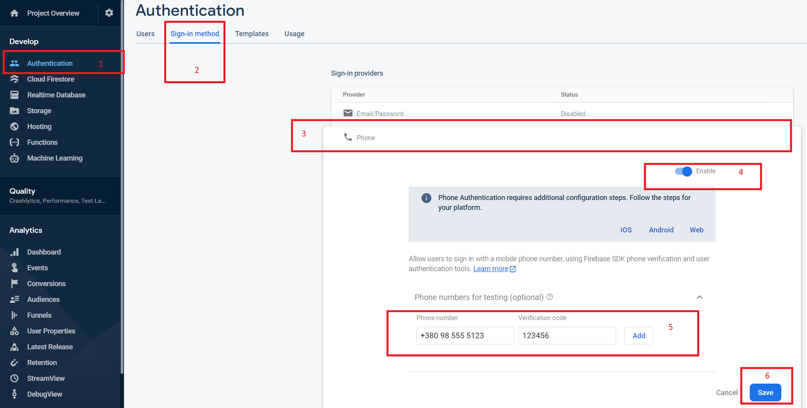Click the Add test phone number button

coord(639,336)
